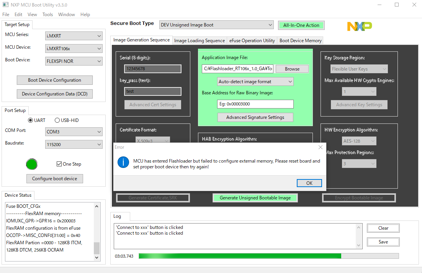Click the NXP application icon in title bar

pyautogui.click(x=5, y=5)
